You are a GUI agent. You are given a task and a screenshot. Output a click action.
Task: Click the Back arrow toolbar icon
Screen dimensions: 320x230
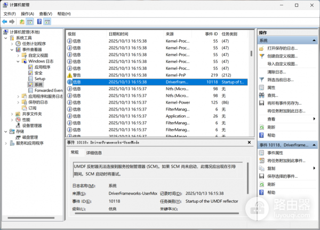coord(5,21)
